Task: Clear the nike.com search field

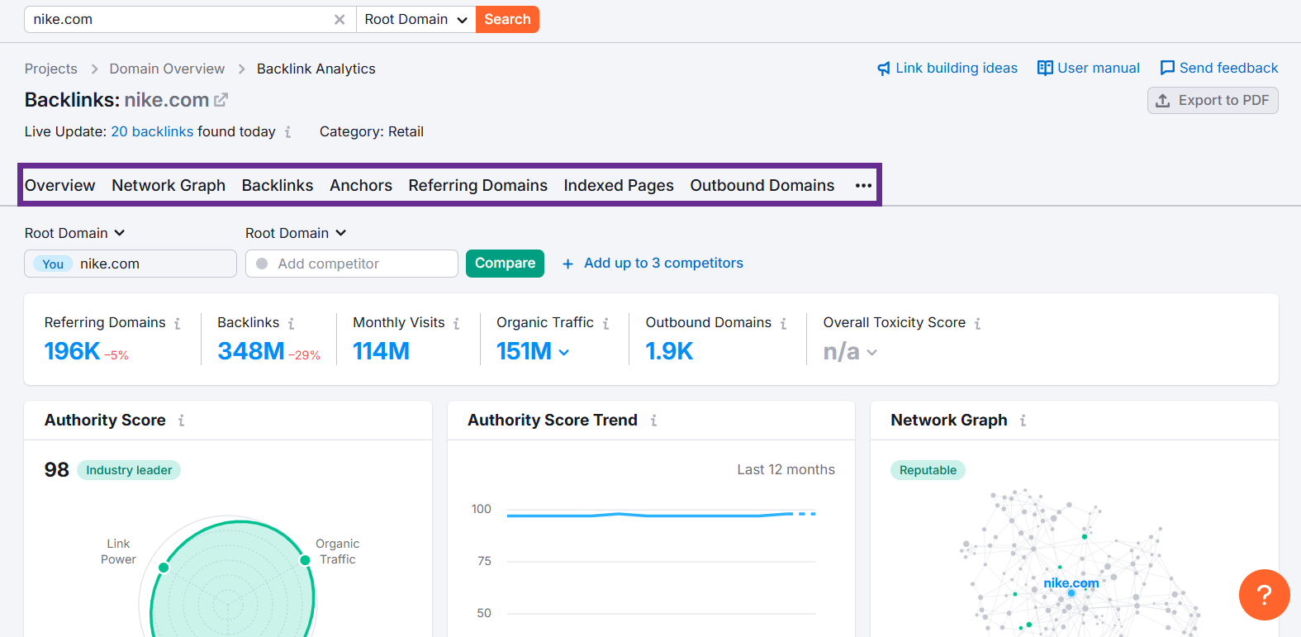Action: (339, 20)
